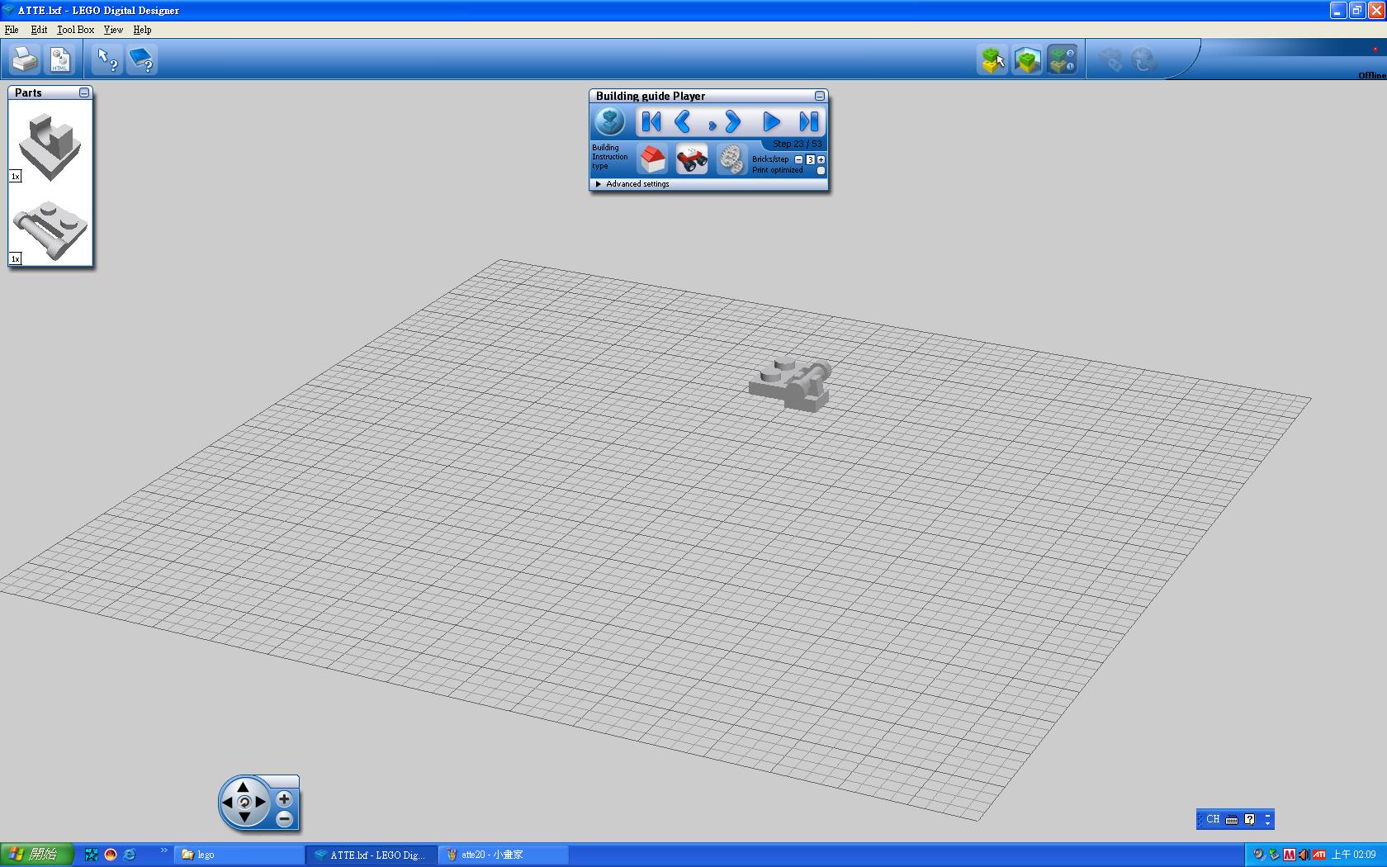Screen dimensions: 1387x867
Task: Switch to atte20 Paint taskbar item
Action: tap(503, 855)
